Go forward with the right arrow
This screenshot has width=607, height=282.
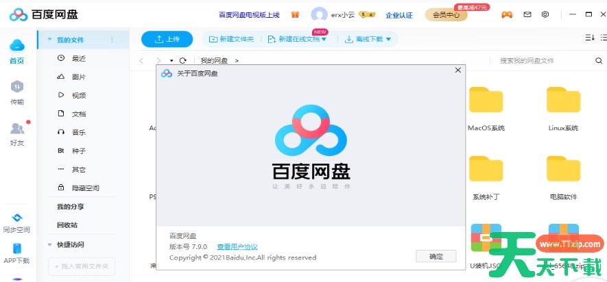click(158, 61)
